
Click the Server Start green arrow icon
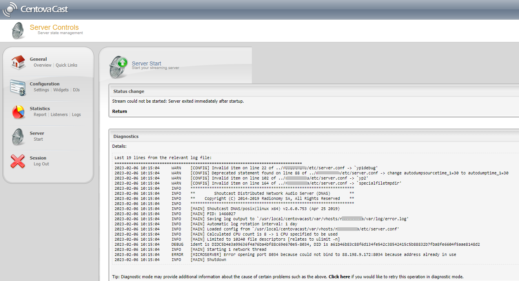(x=118, y=66)
